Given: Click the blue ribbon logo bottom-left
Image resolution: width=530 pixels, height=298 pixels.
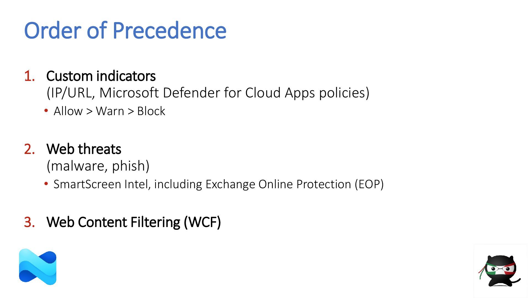Looking at the screenshot, I should pyautogui.click(x=38, y=267).
